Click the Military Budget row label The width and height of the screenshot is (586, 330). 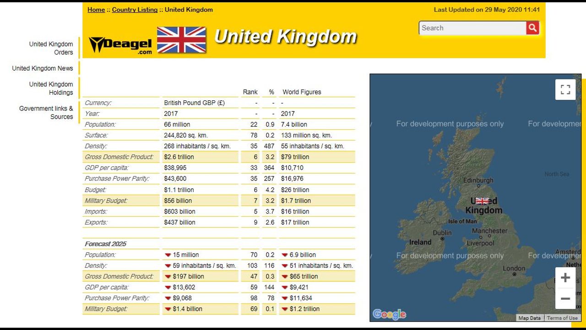pyautogui.click(x=106, y=201)
